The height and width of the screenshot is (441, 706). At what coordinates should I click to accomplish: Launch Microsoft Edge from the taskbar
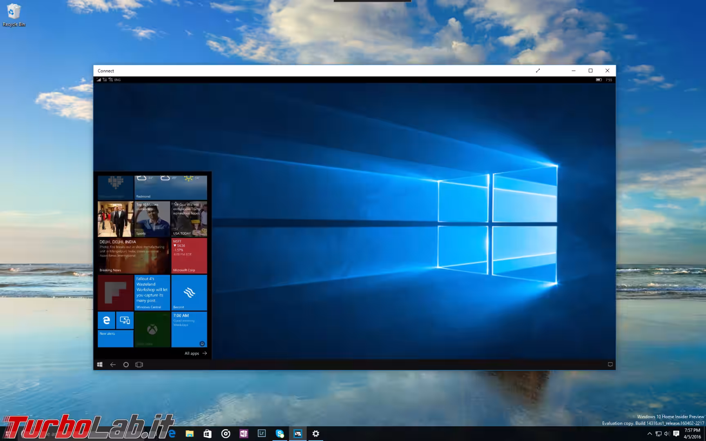tap(172, 434)
